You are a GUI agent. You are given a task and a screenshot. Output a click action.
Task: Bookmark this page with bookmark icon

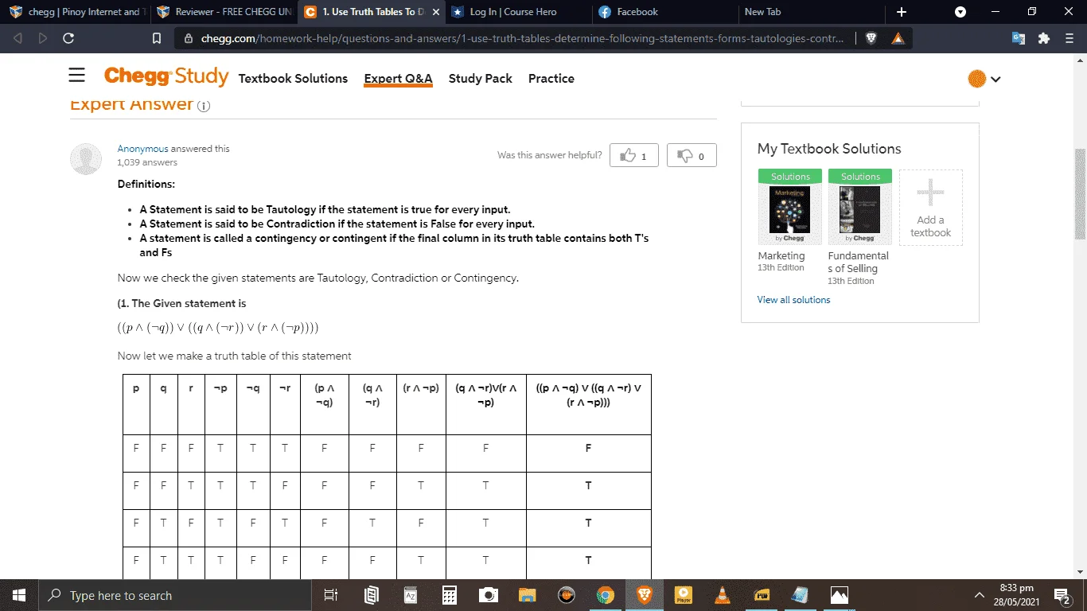coord(157,38)
